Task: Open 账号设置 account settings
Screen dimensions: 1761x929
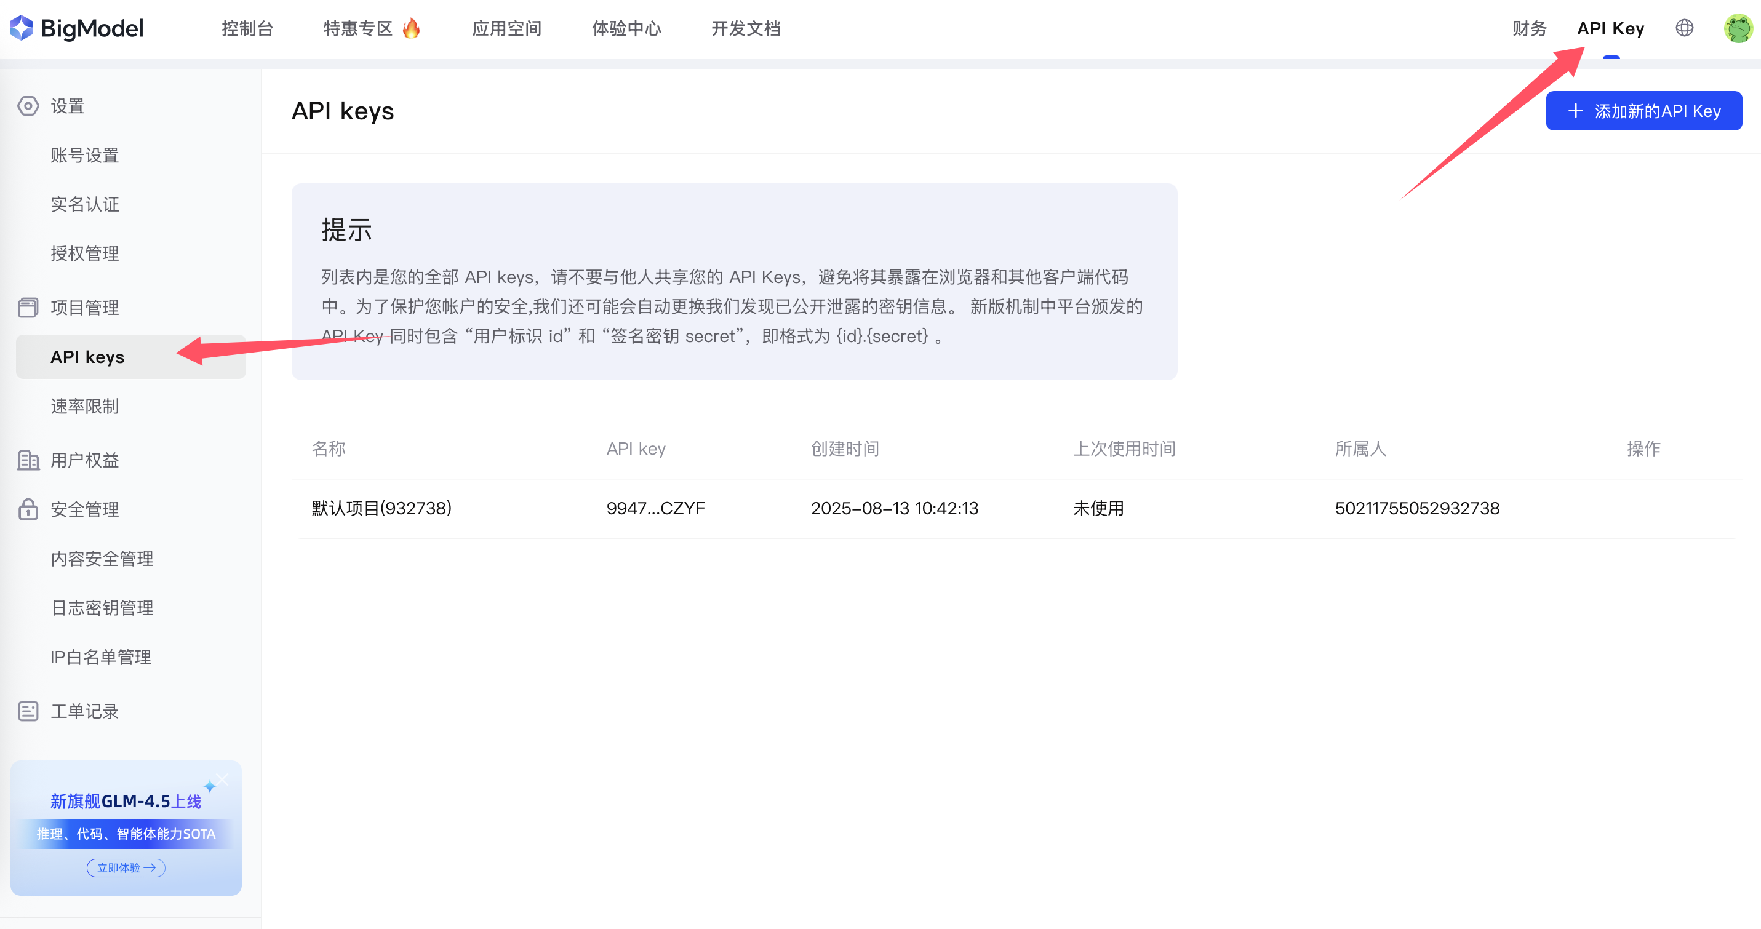Action: tap(85, 155)
